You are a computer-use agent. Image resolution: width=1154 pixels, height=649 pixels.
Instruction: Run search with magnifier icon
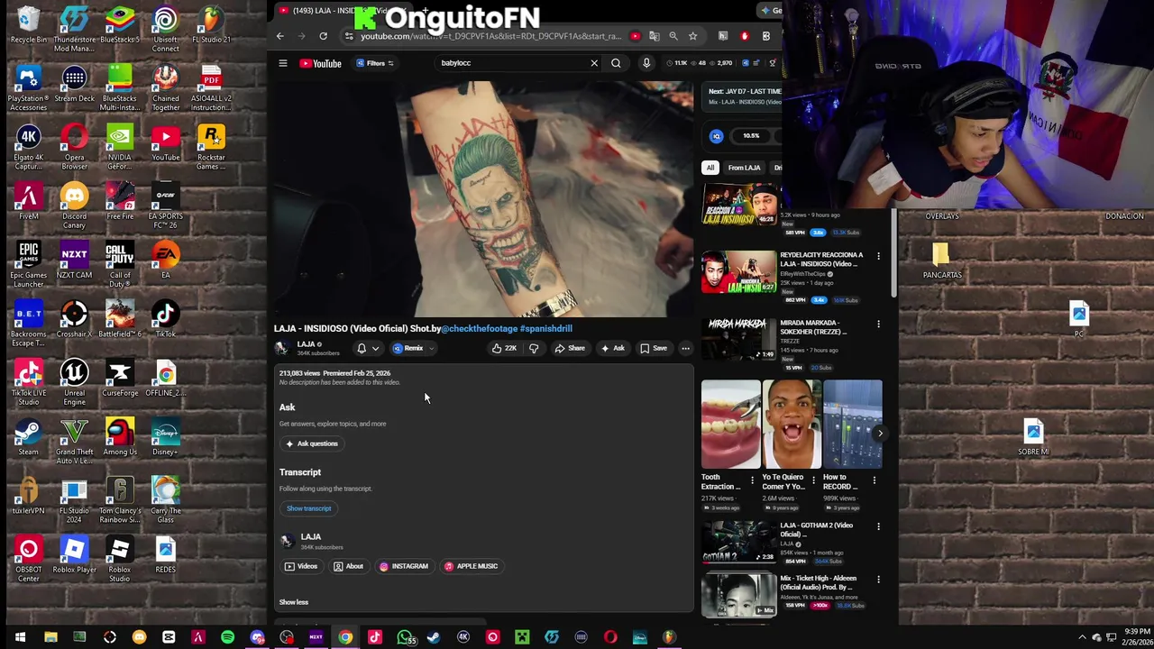(x=616, y=63)
